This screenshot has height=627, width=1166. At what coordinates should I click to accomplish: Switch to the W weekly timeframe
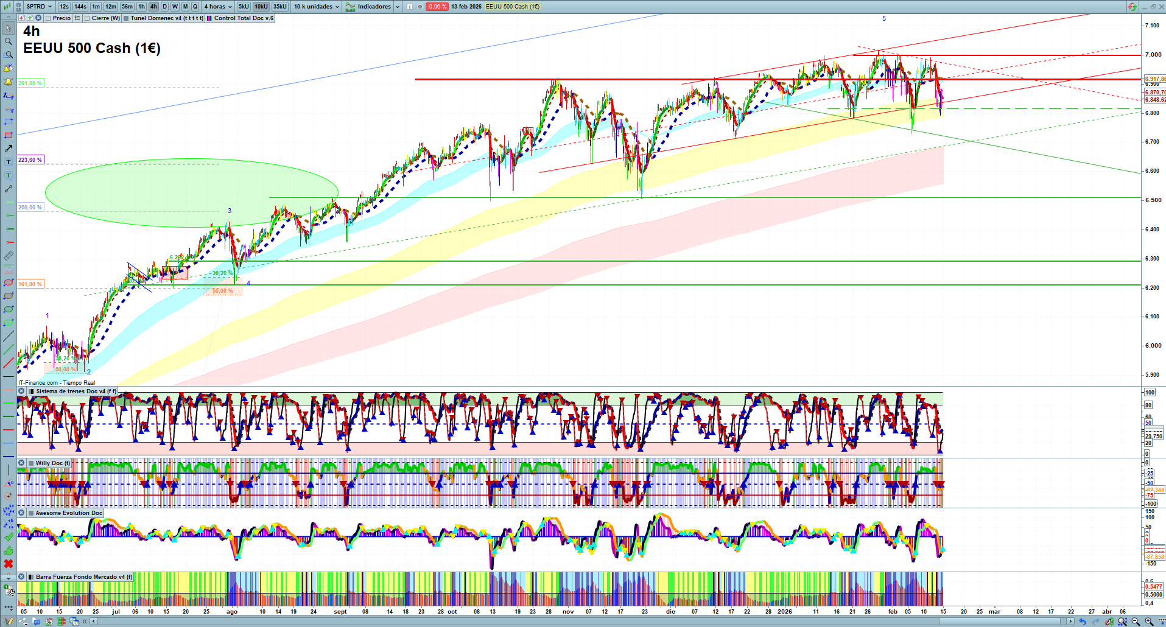175,7
